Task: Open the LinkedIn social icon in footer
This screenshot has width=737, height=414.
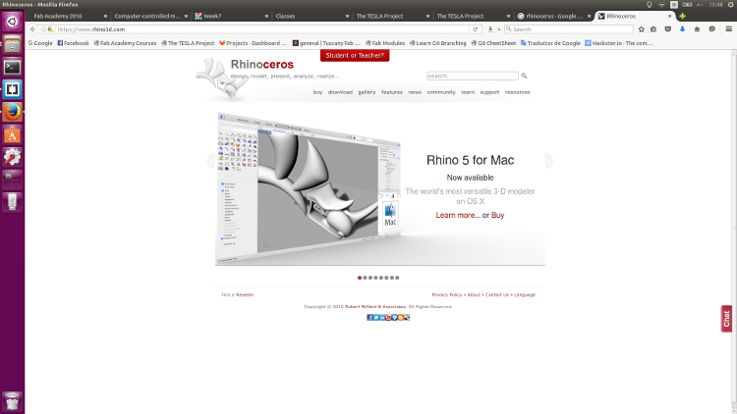Action: (382, 317)
